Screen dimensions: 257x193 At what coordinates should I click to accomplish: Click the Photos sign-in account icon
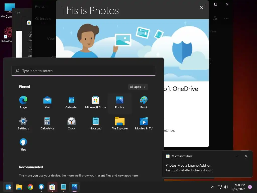click(x=215, y=19)
